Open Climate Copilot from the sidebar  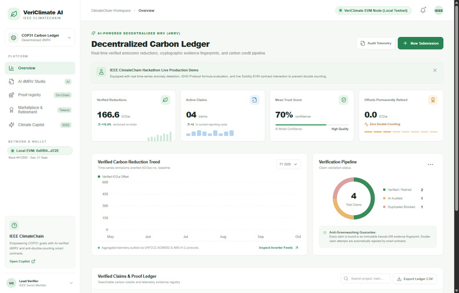click(40, 125)
